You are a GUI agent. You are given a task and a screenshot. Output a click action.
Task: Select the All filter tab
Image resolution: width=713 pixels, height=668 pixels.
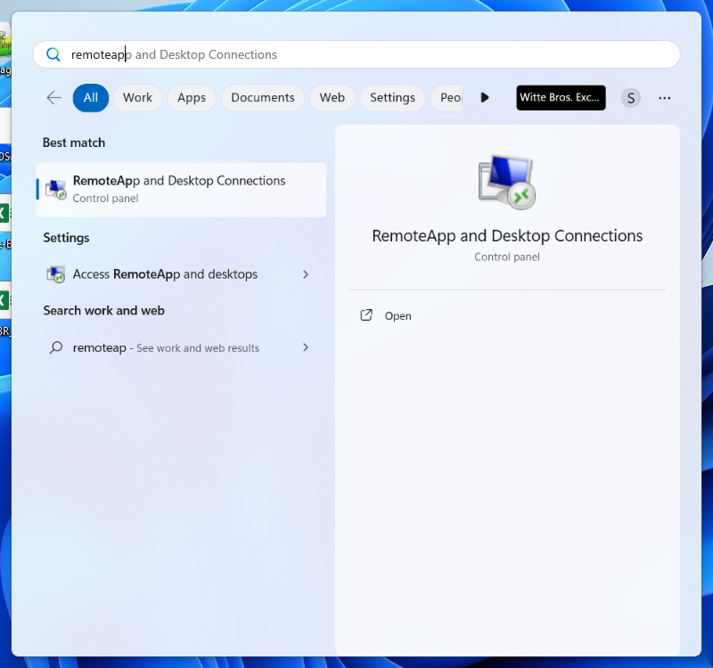91,98
